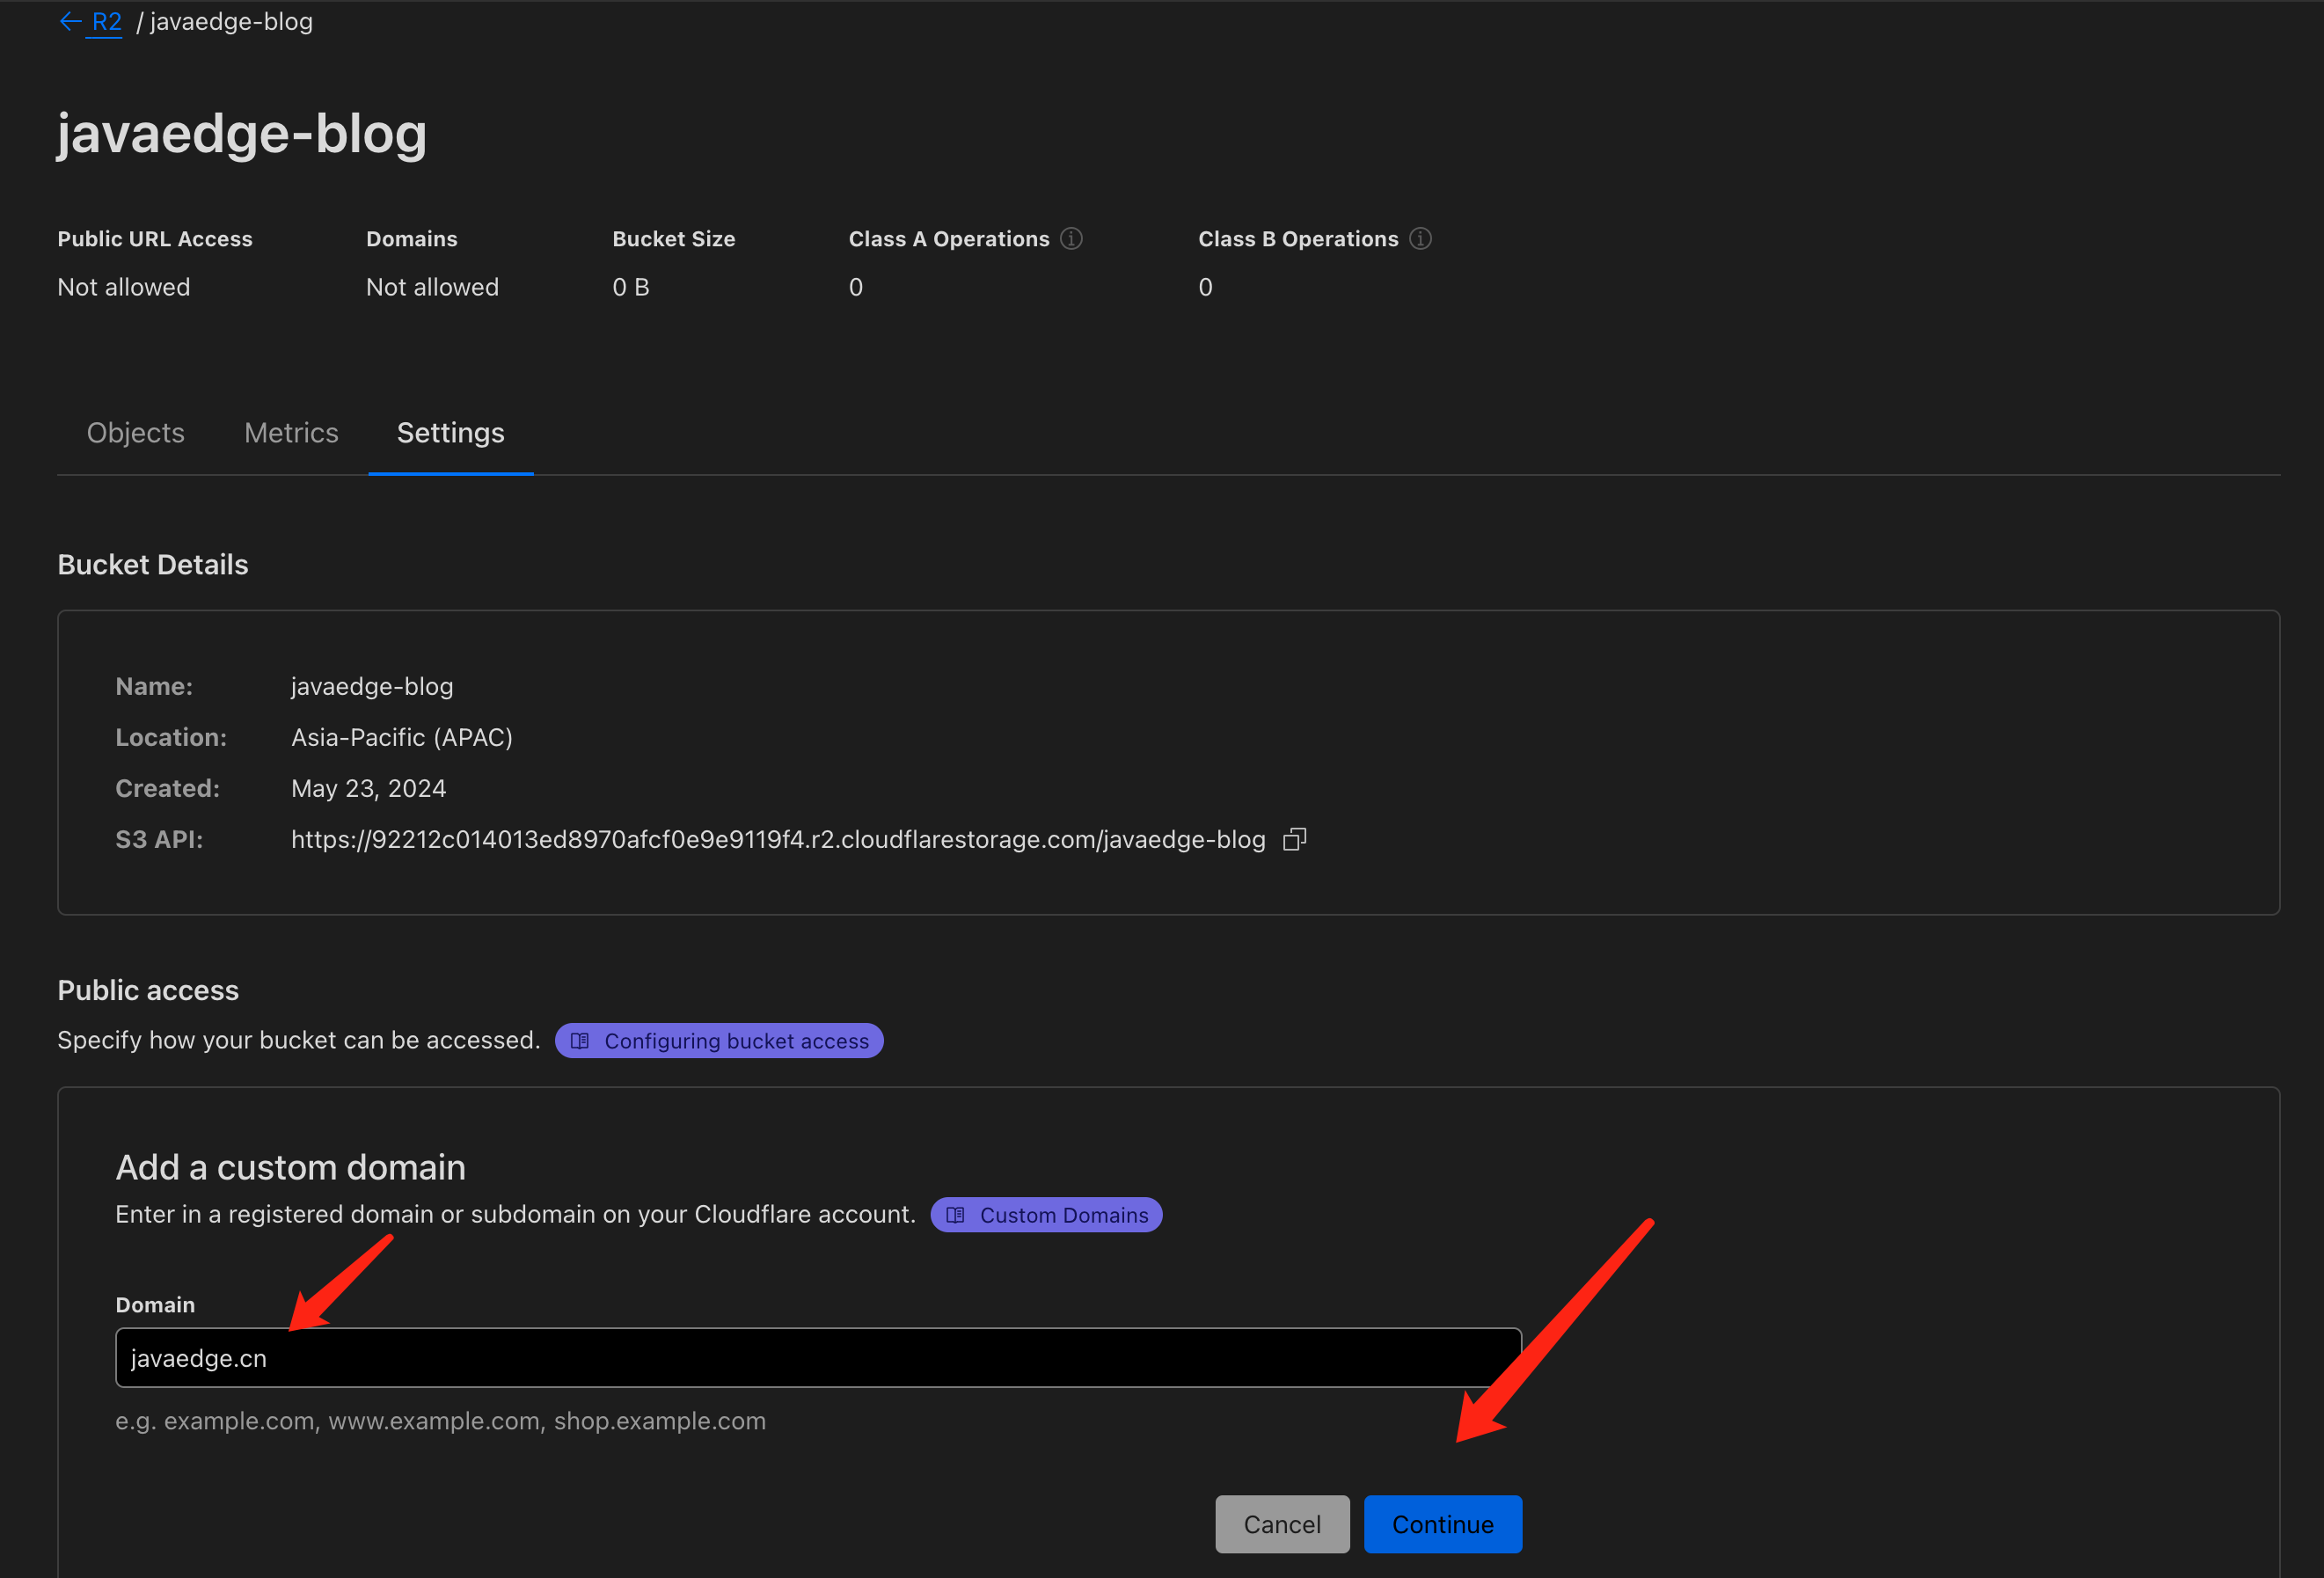The height and width of the screenshot is (1578, 2324).
Task: Click the Class A Operations label
Action: coord(949,239)
